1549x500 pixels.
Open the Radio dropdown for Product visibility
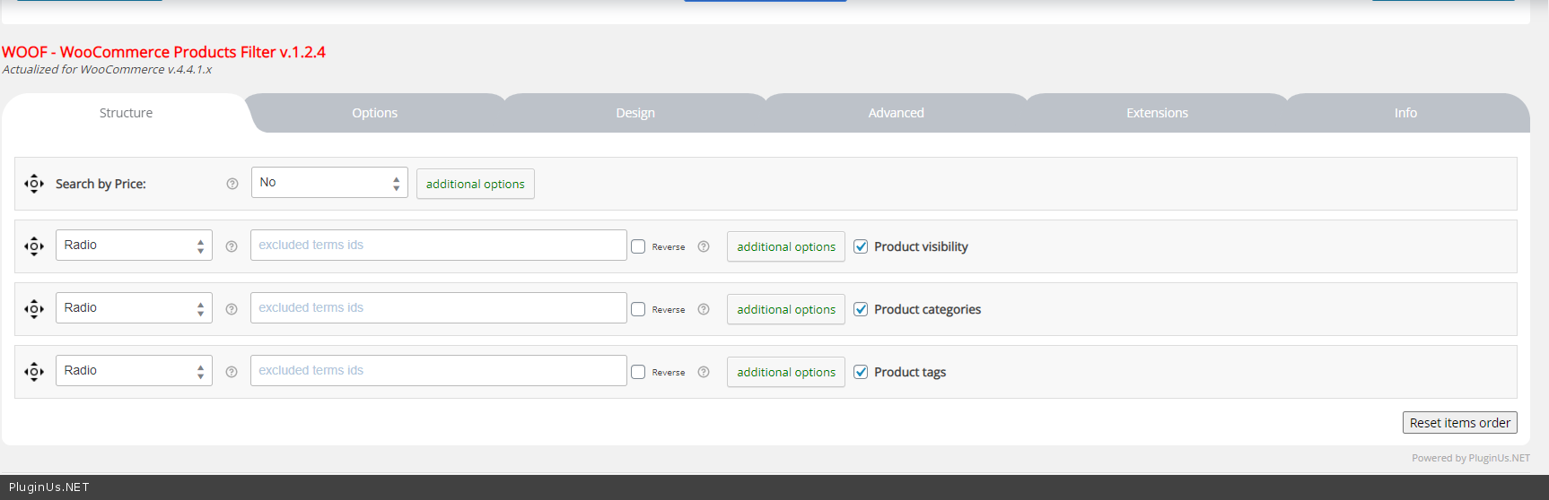[134, 246]
